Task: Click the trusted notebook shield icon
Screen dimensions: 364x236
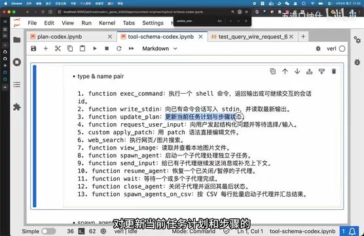Action: (227, 231)
